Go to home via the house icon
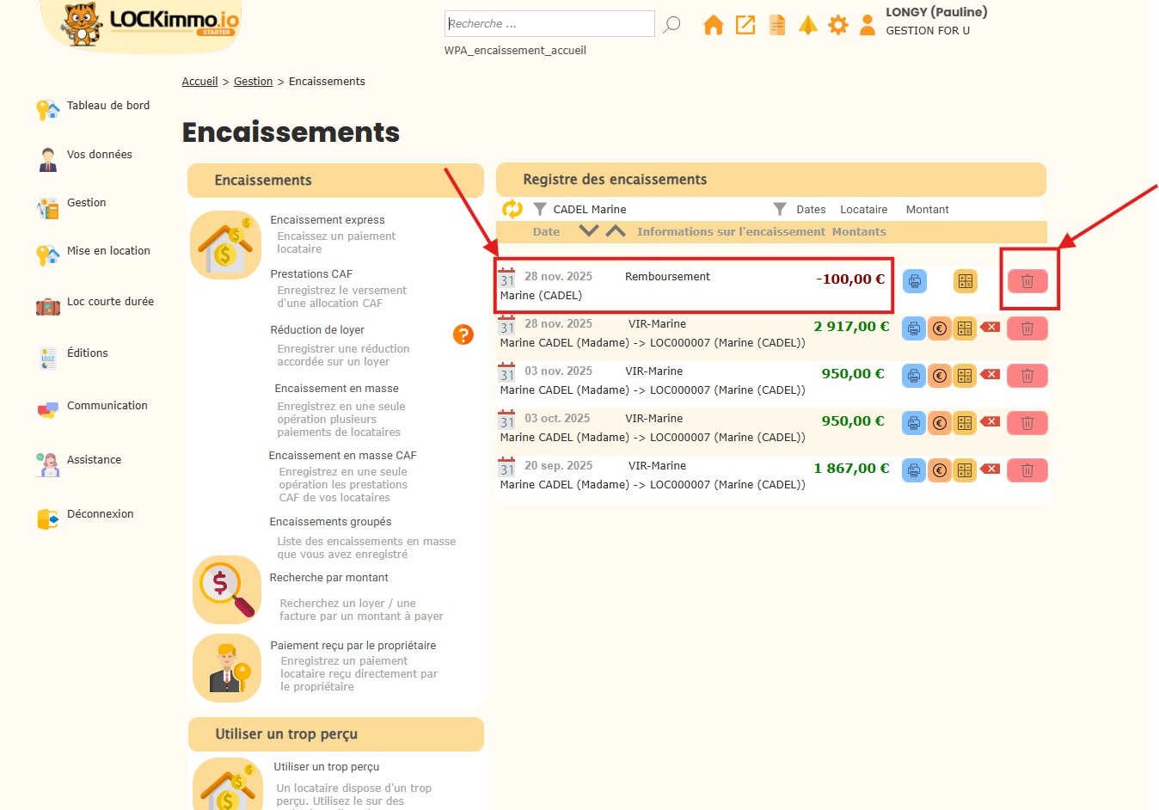Screen dimensions: 1159x810 coord(713,25)
